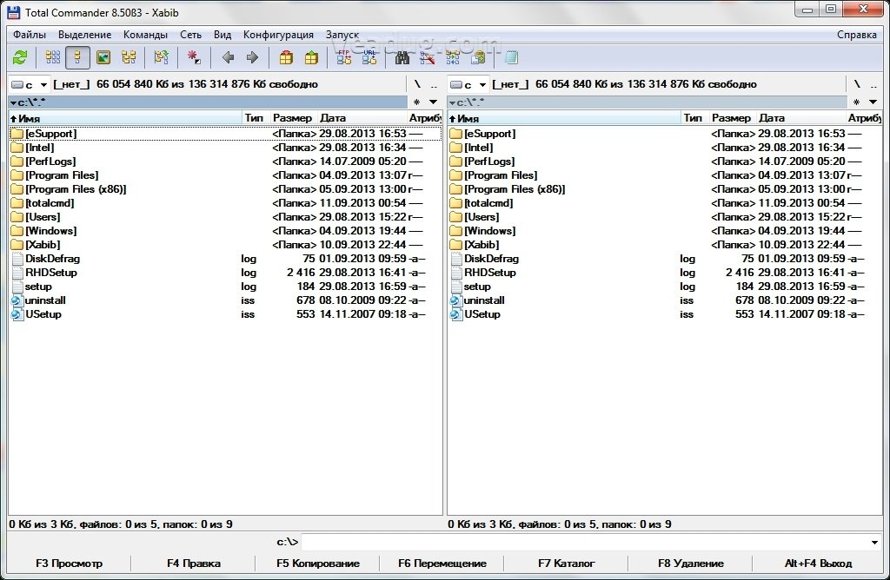Sort left panel by Размер column header
This screenshot has height=580, width=890.
click(x=292, y=118)
